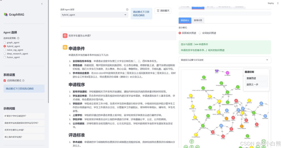The height and width of the screenshot is (148, 282).
Task: Click the sidebar vertical scrollbar
Action: click(x=48, y=51)
